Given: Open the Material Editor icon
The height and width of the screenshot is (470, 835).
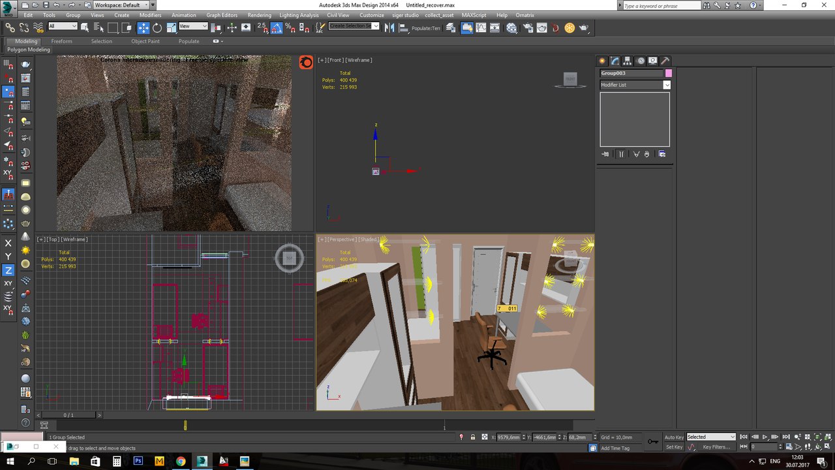Looking at the screenshot, I should click(511, 27).
